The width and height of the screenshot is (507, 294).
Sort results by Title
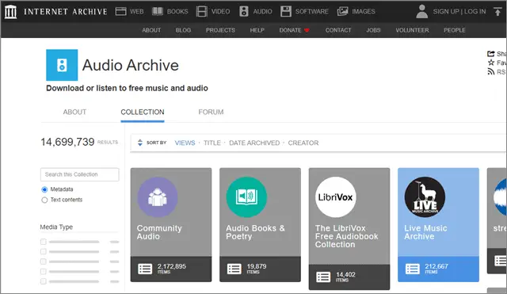(212, 143)
